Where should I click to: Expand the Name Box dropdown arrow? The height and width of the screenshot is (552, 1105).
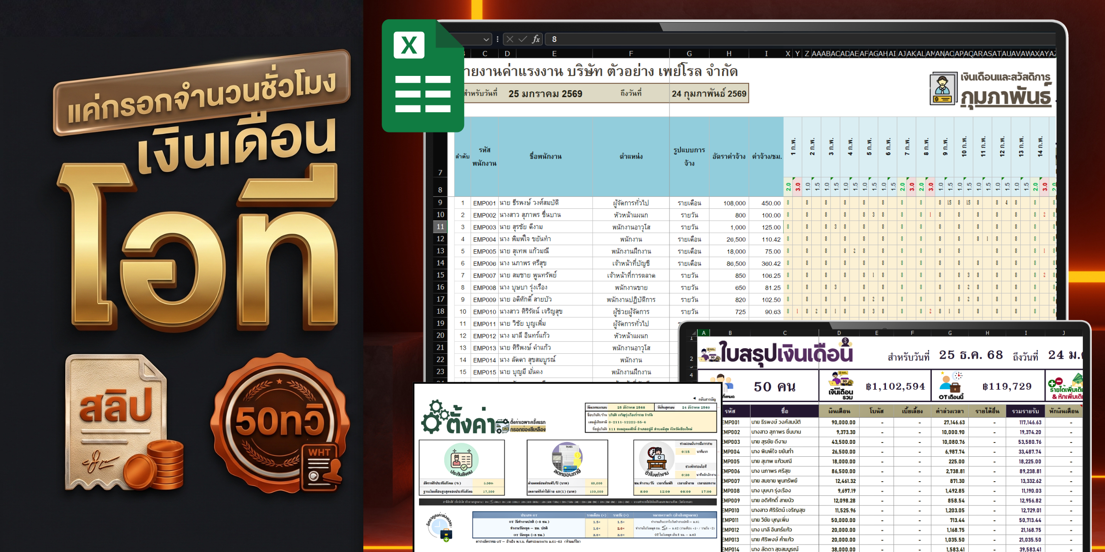pyautogui.click(x=486, y=40)
